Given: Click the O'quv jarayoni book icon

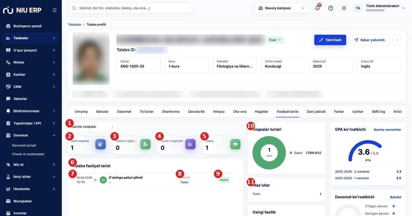Looking at the screenshot, I should [8, 50].
